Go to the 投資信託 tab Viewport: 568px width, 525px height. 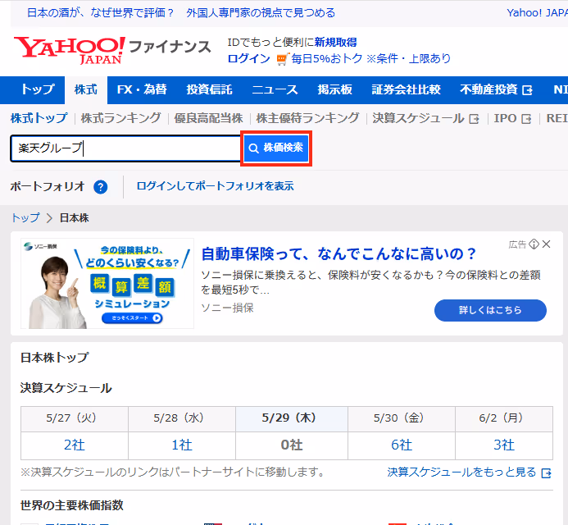pyautogui.click(x=209, y=89)
